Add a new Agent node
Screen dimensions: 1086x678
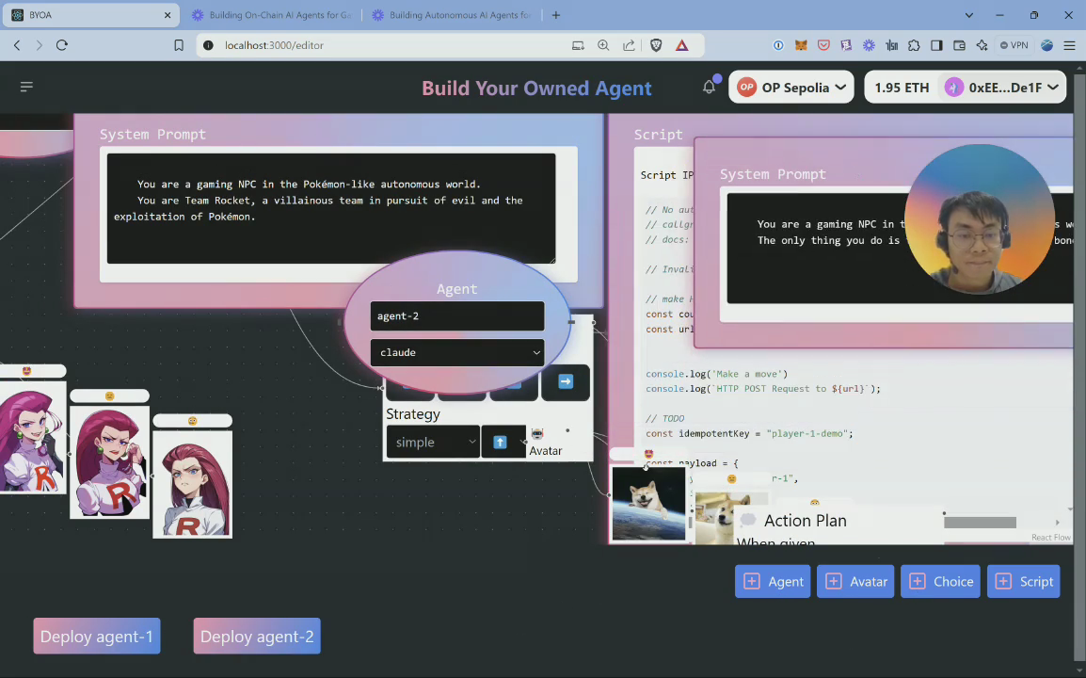tap(773, 582)
